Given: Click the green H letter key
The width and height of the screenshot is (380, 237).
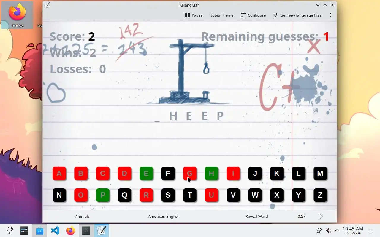Looking at the screenshot, I should pos(211,173).
